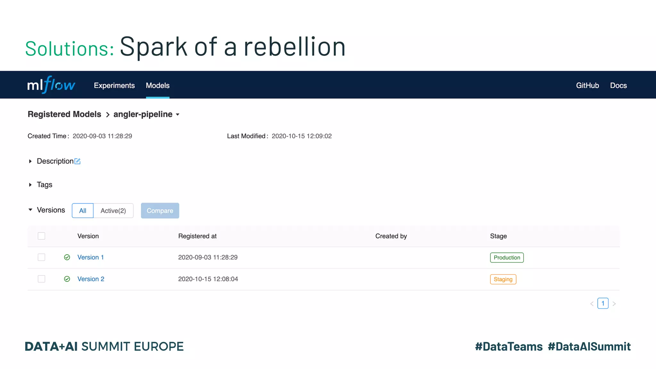Image resolution: width=656 pixels, height=369 pixels.
Task: Click Version 1 green status check icon
Action: click(67, 257)
